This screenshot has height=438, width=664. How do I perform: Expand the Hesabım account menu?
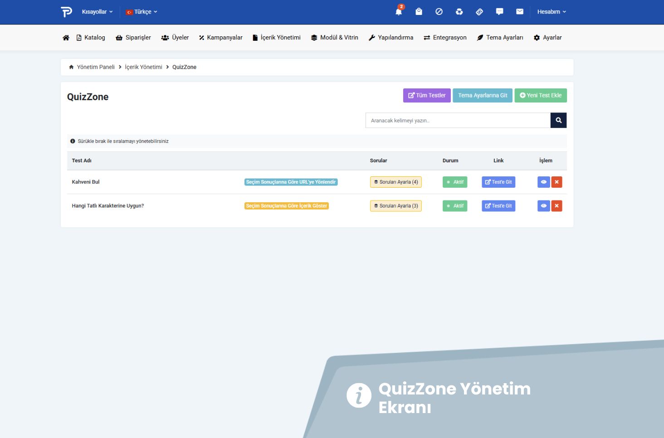tap(552, 12)
